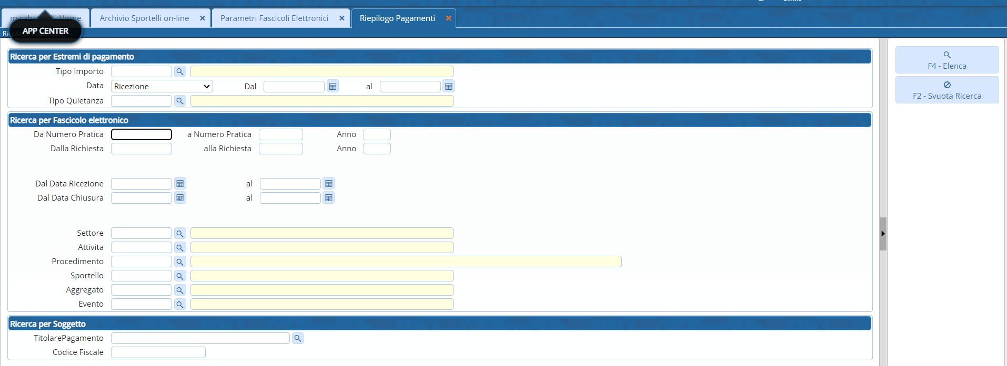The height and width of the screenshot is (366, 1007).
Task: Close the Riepilogo Pagamenti tab
Action: 448,18
